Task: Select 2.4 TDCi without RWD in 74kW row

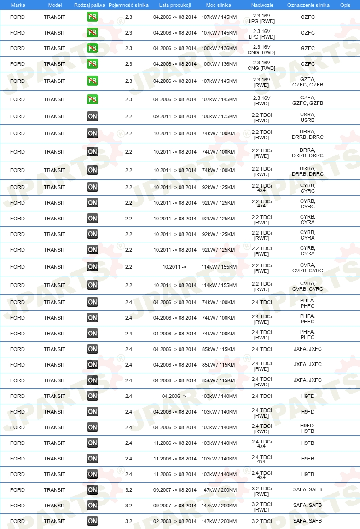Action: tap(262, 302)
